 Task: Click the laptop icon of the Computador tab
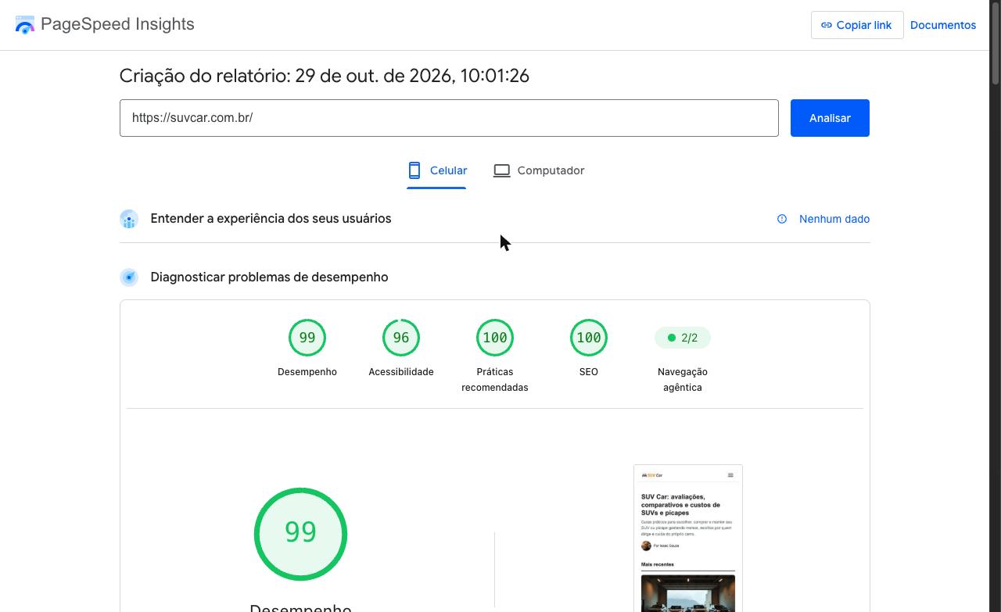[501, 170]
